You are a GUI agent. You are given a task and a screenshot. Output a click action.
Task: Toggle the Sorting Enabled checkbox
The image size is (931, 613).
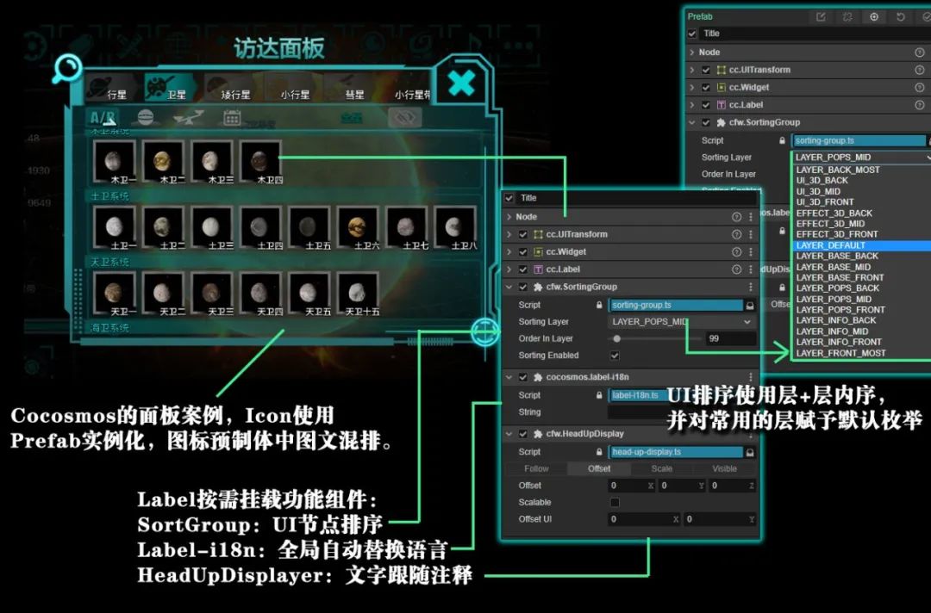615,356
